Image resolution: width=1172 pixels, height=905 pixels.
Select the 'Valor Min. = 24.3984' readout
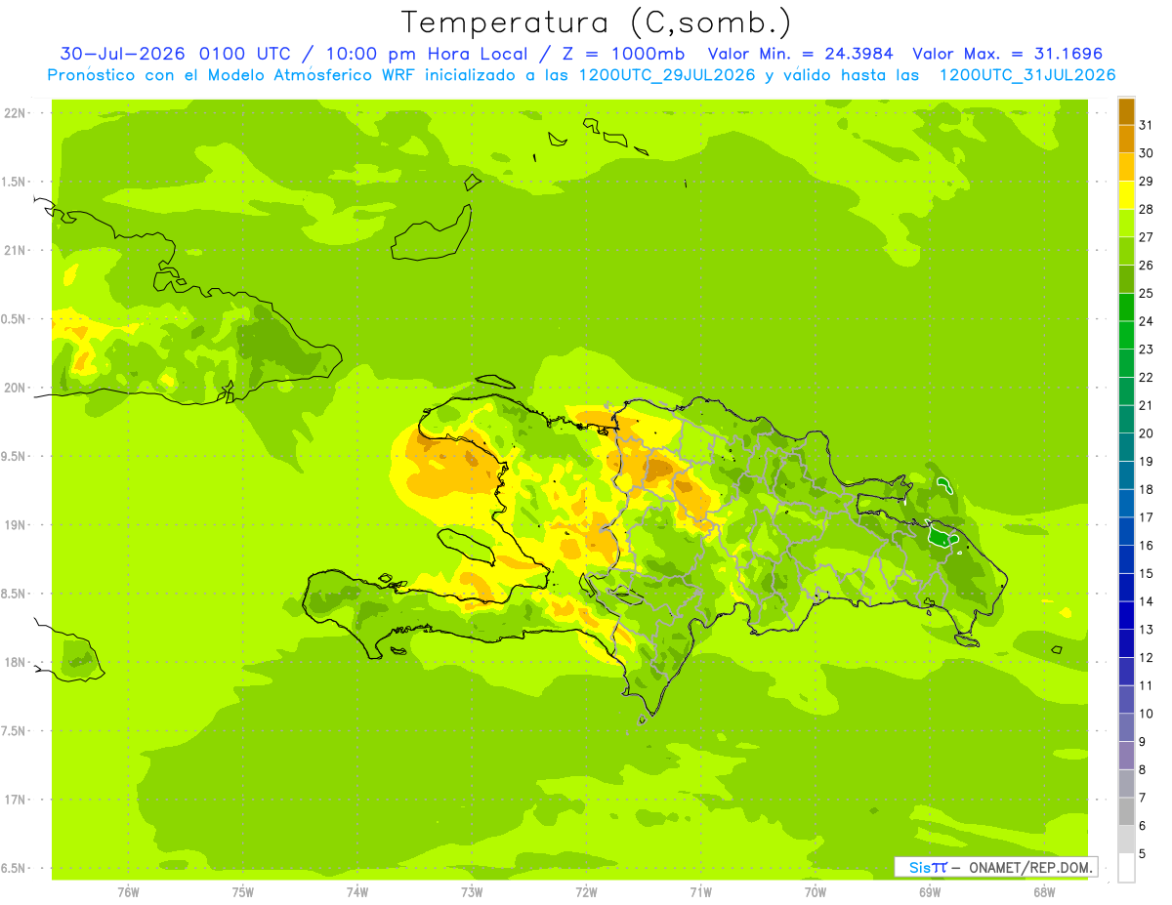(x=801, y=53)
